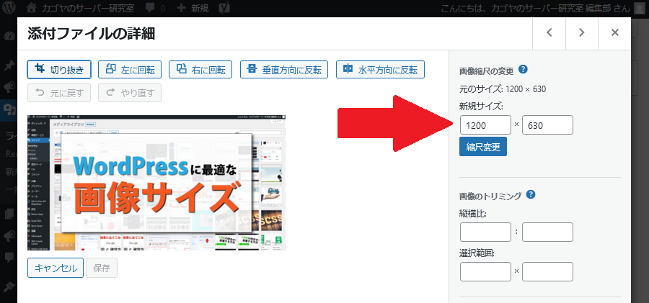Click the WordPress image preview thumbnail
Image resolution: width=649 pixels, height=303 pixels.
click(x=156, y=183)
